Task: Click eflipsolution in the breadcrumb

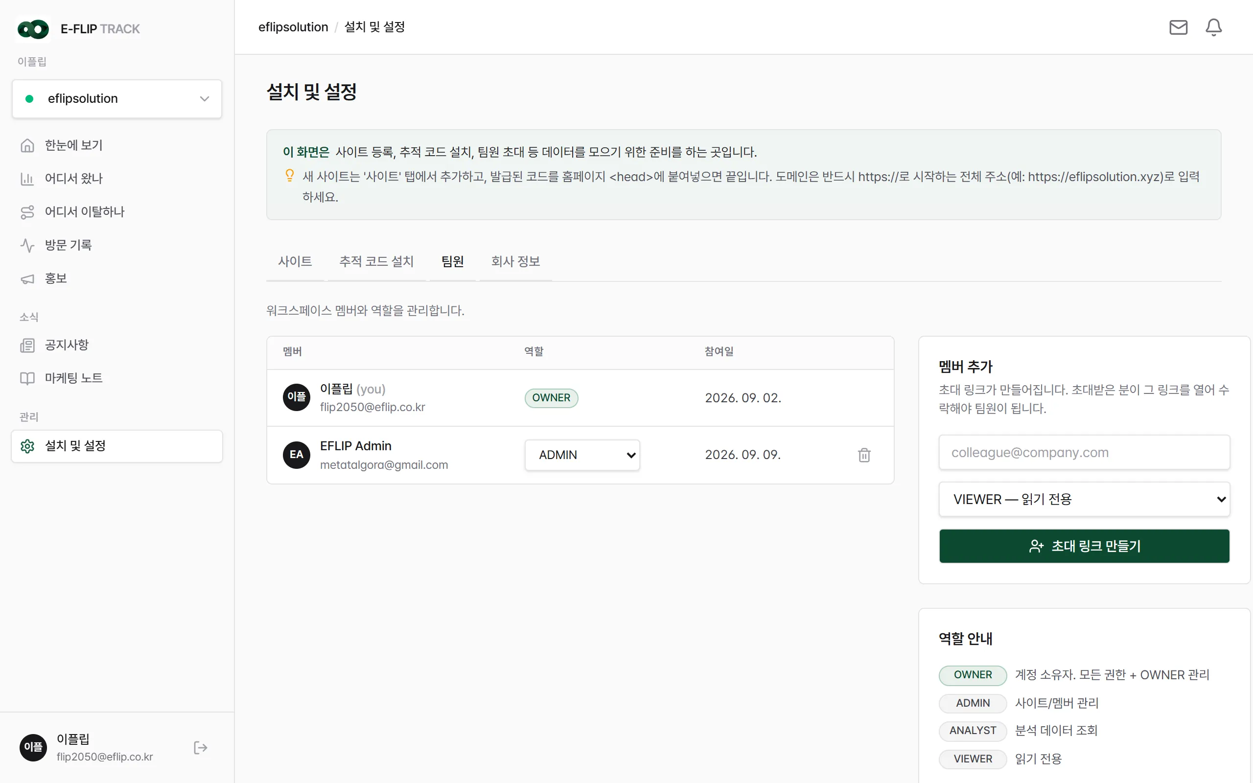Action: click(x=293, y=27)
